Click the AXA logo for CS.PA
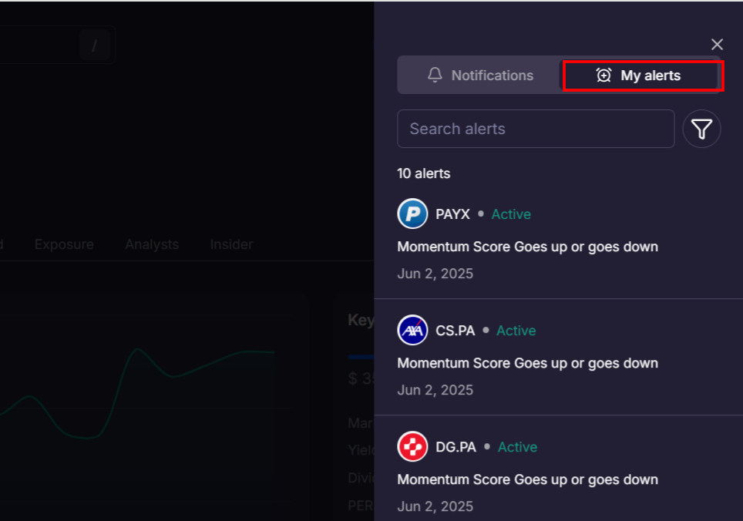The height and width of the screenshot is (521, 743). 412,330
